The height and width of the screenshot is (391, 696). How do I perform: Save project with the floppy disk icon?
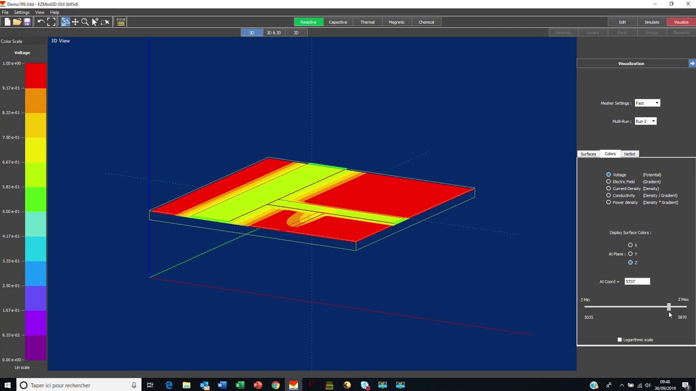click(x=27, y=22)
